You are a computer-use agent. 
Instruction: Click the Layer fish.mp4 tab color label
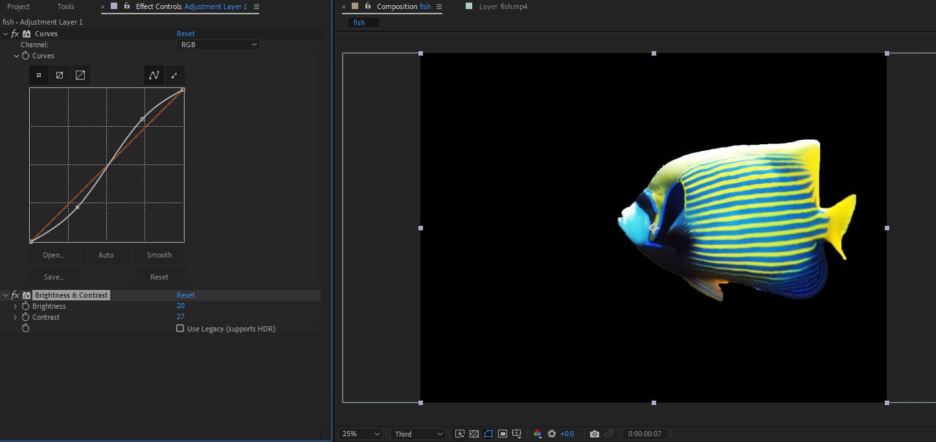469,6
